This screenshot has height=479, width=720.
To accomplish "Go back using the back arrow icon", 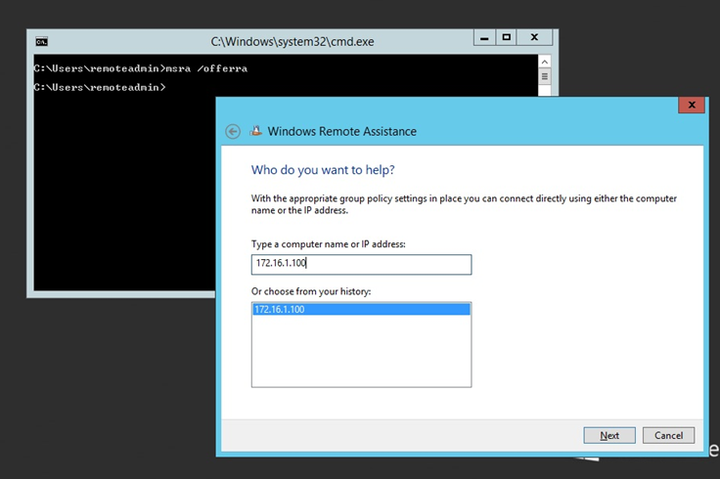I will click(x=233, y=132).
